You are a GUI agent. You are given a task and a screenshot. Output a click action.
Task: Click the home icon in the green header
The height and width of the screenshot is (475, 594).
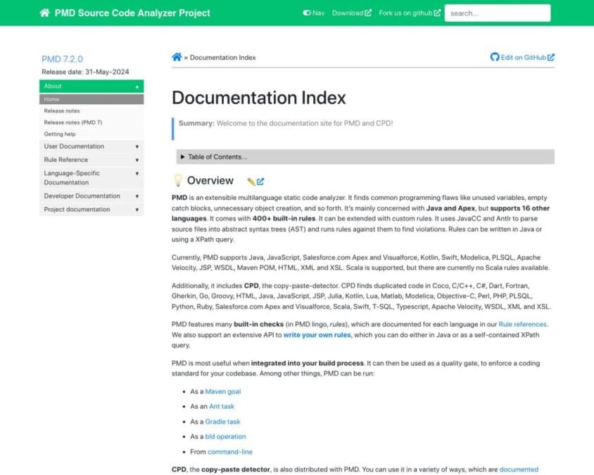[x=45, y=13]
